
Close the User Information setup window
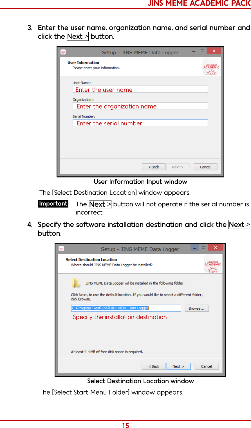(x=214, y=51)
